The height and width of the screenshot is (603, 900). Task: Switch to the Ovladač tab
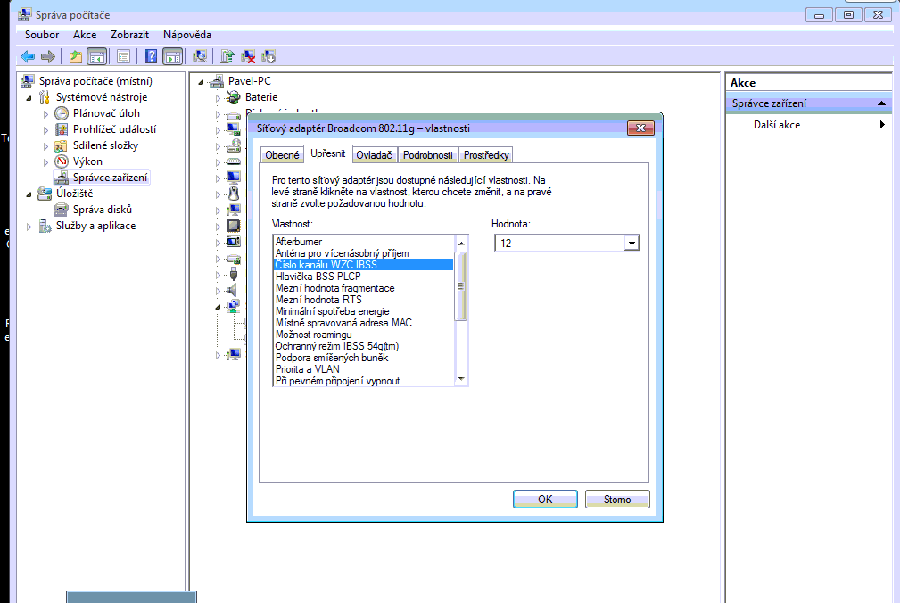tap(374, 155)
